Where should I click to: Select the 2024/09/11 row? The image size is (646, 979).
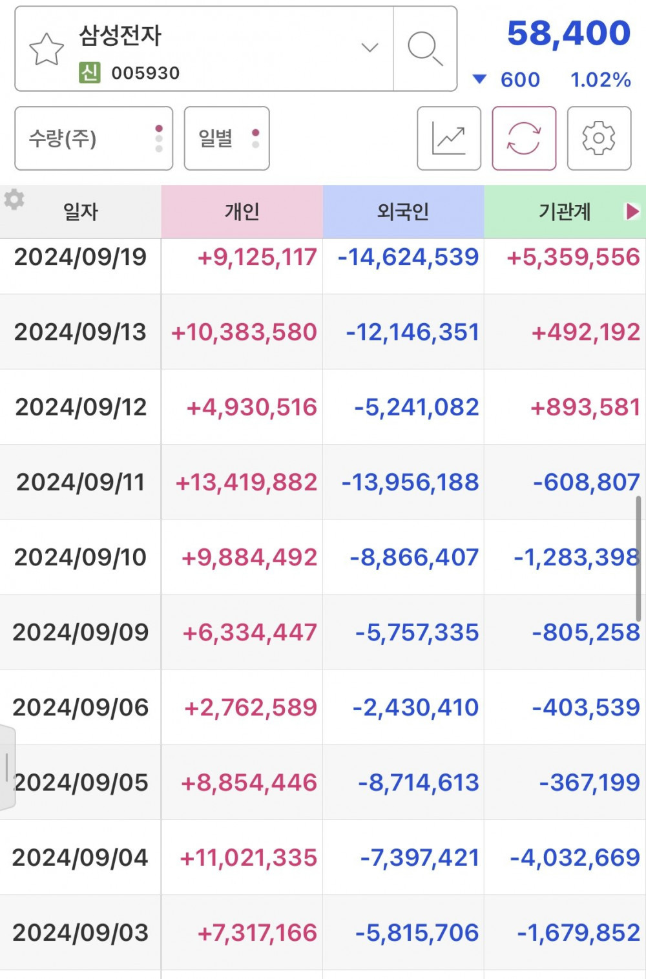click(x=323, y=482)
